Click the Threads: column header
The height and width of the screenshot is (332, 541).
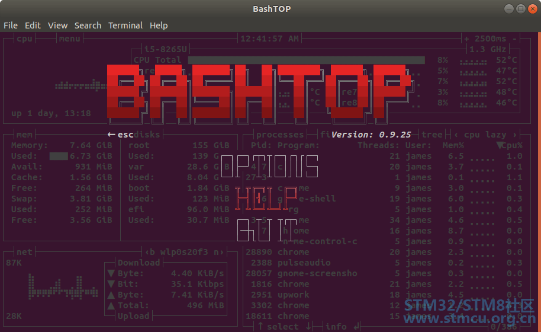point(378,145)
